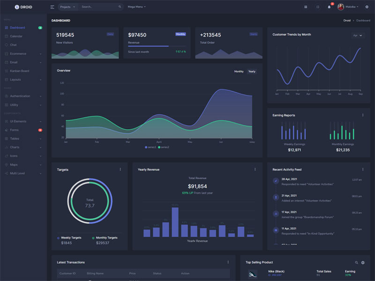Click the hamburger sidebar toggle icon

click(52, 7)
